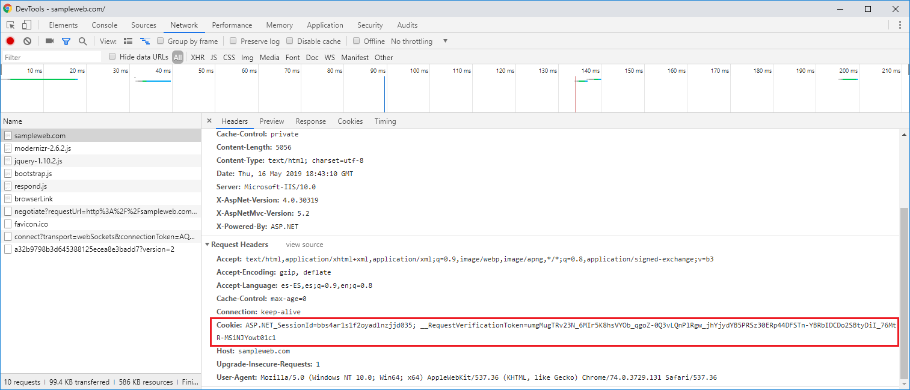Switch to the Sources tab
The height and width of the screenshot is (390, 910).
coord(144,25)
